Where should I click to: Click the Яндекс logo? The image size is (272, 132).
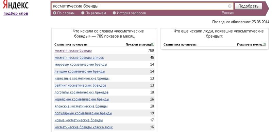[16, 5]
